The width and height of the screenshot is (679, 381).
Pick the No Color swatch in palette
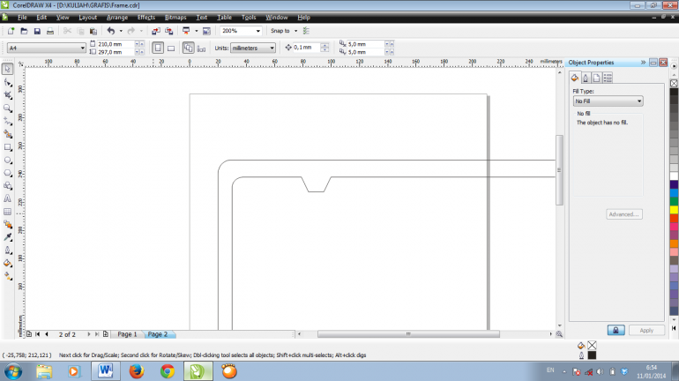[674, 83]
